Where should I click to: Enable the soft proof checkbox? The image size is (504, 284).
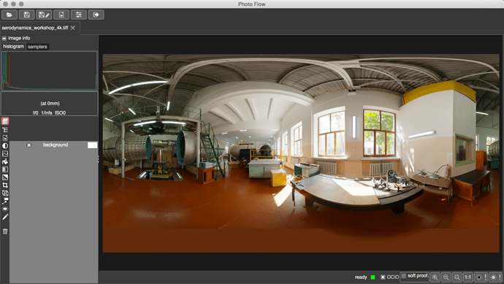coord(404,276)
